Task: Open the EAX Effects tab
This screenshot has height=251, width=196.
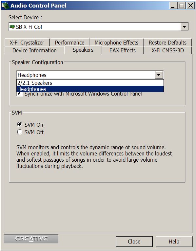Action: (x=123, y=50)
